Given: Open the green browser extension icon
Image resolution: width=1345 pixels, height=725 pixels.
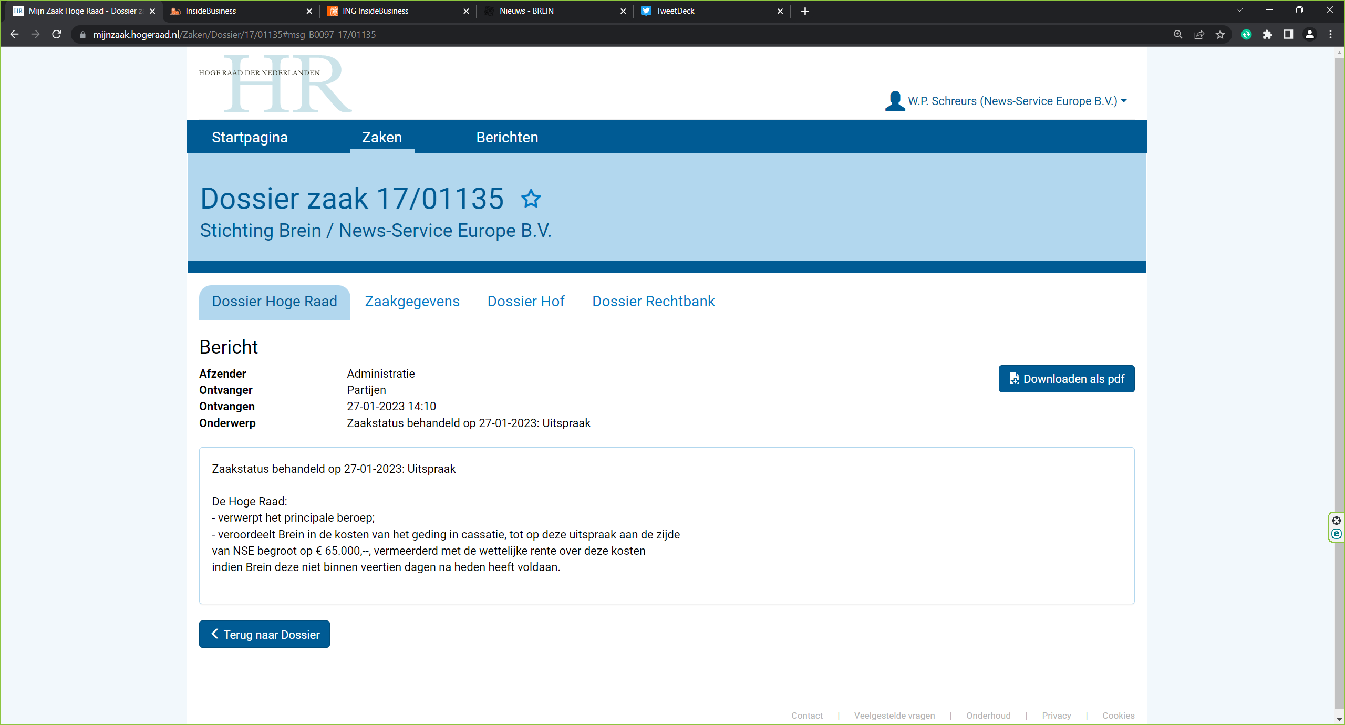Looking at the screenshot, I should 1246,35.
